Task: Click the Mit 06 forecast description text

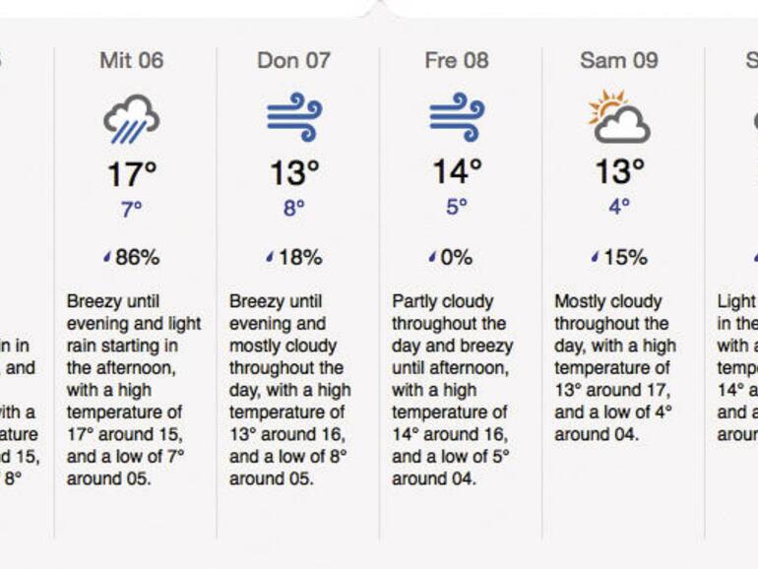Action: click(132, 390)
